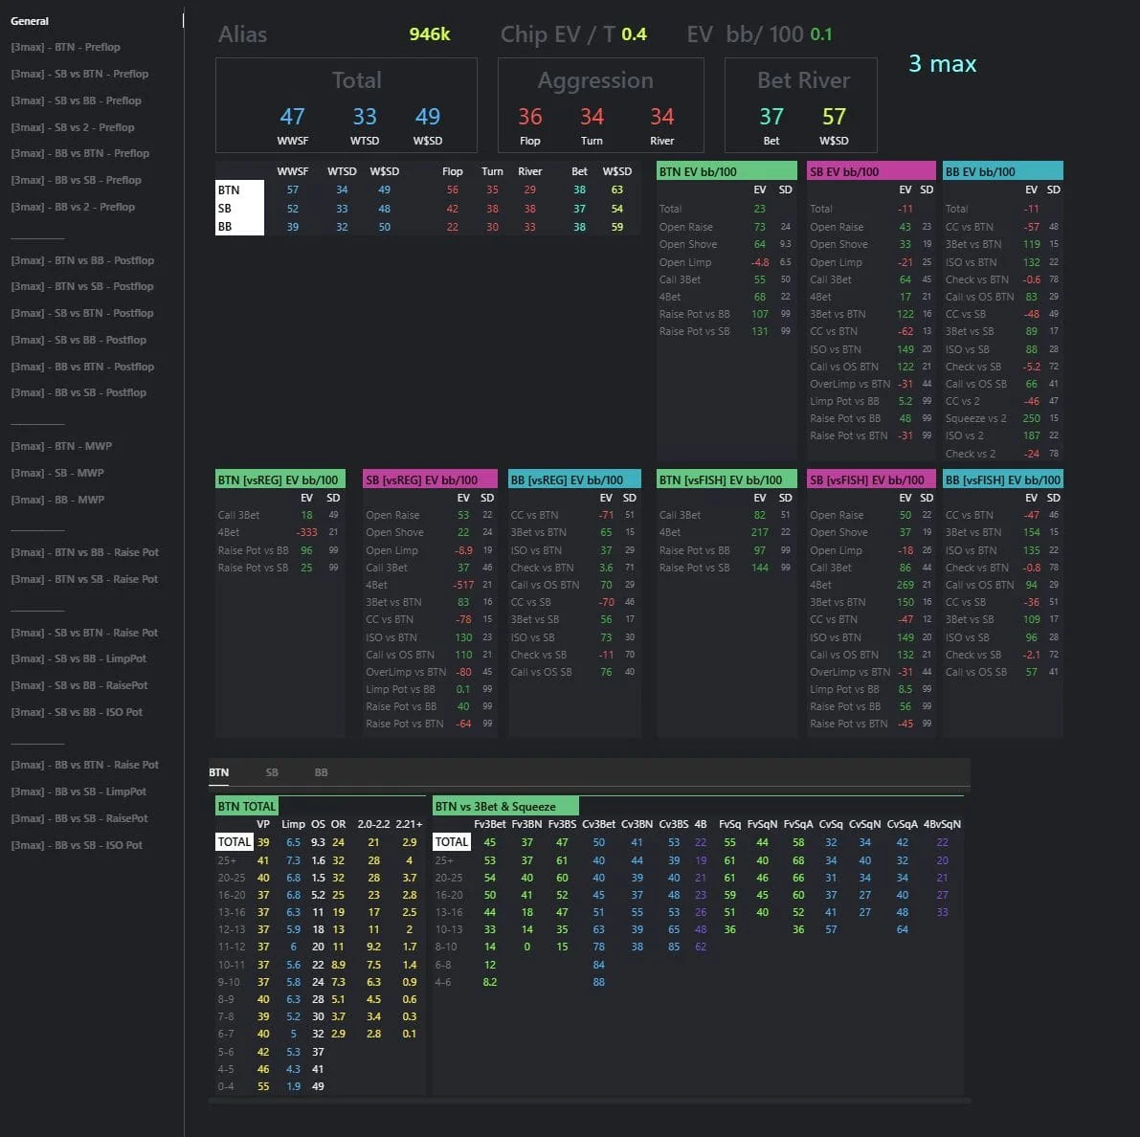The image size is (1140, 1137).
Task: Open [3max] BTN - Preflop report
Action: pyautogui.click(x=65, y=47)
